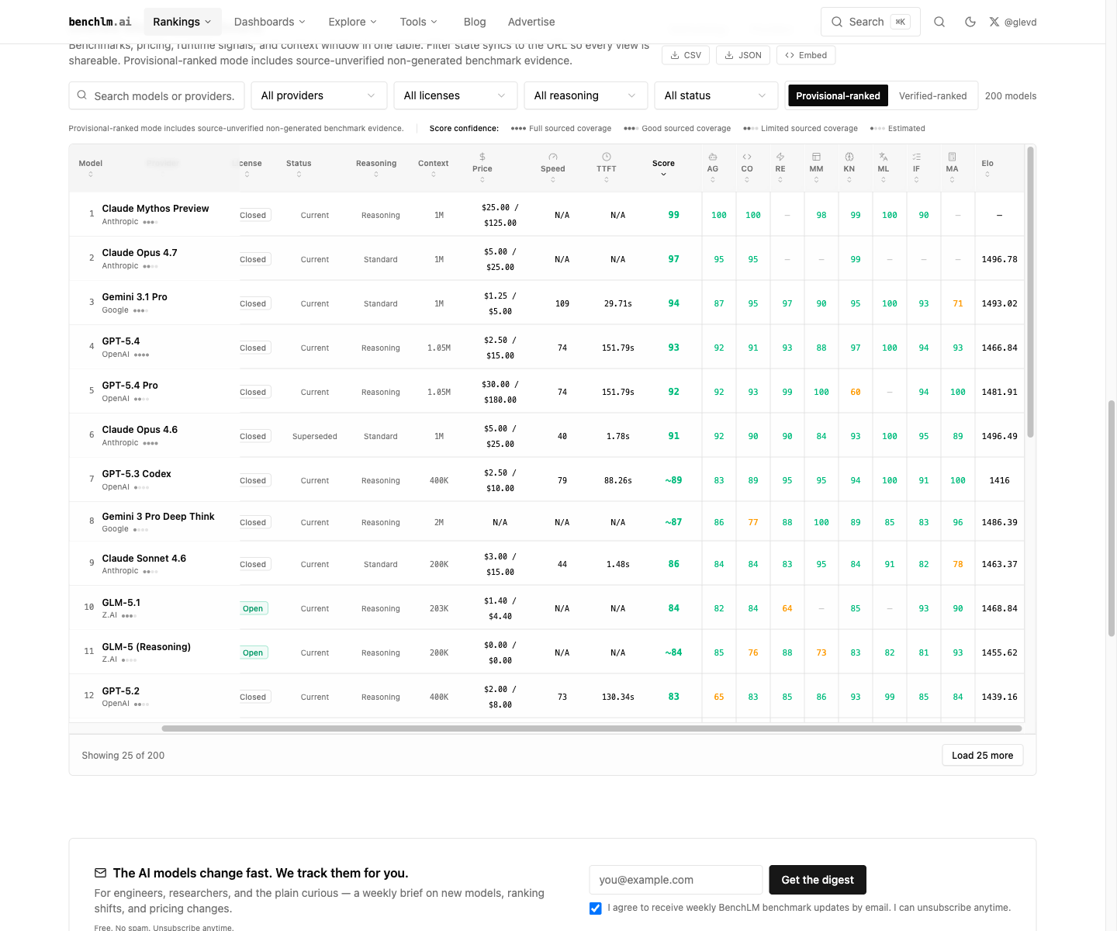Switch to Verified-ranked mode
Viewport: 1117px width, 931px height.
932,96
